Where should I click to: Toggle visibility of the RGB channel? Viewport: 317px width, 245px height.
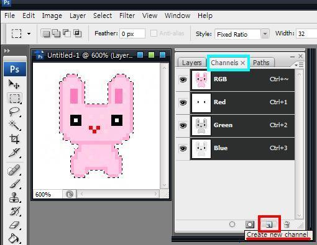(183, 79)
